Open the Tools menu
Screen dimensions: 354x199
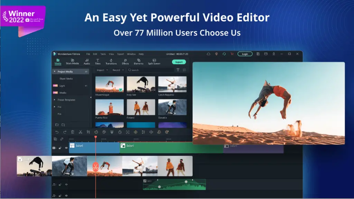[x=103, y=54]
